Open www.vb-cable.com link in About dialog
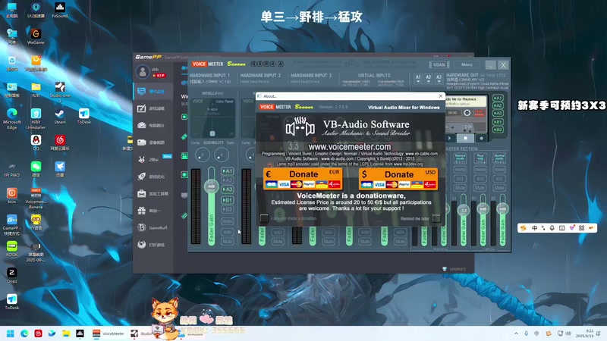The image size is (607, 341). (421, 154)
